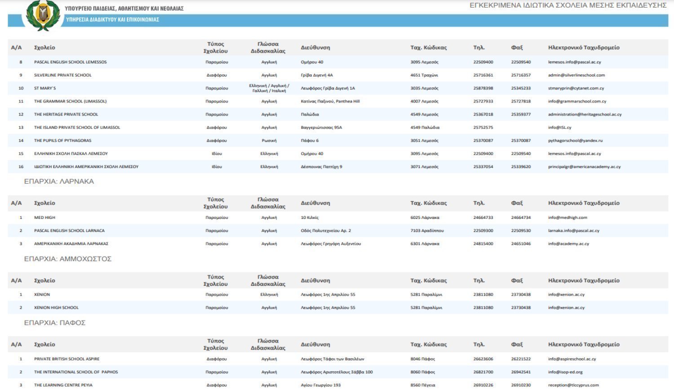
Task: Select postal code 4651 Τραχώνι
Action: tap(424, 75)
